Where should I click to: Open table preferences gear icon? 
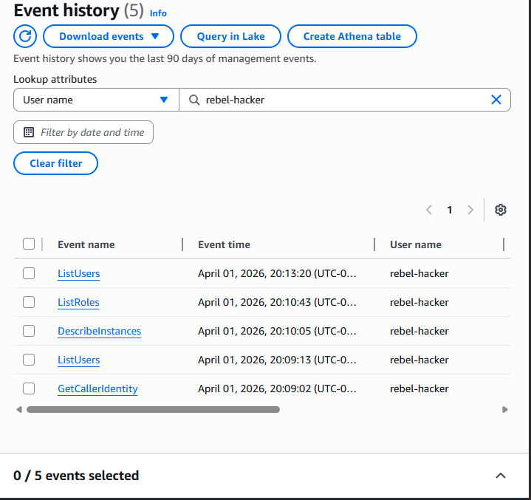tap(501, 210)
